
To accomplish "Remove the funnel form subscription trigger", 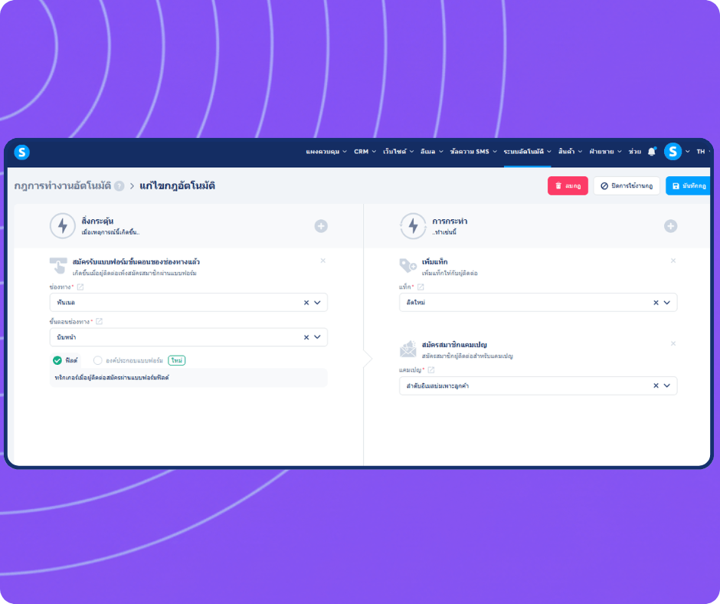I will point(322,261).
